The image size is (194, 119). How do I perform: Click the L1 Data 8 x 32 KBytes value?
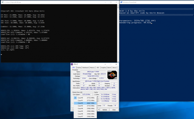(105, 94)
